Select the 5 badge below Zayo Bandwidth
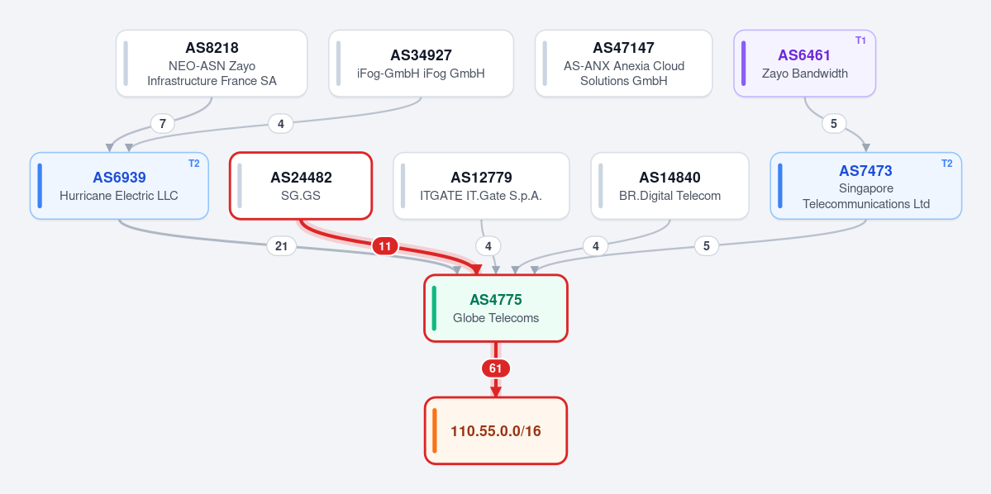 pyautogui.click(x=834, y=123)
